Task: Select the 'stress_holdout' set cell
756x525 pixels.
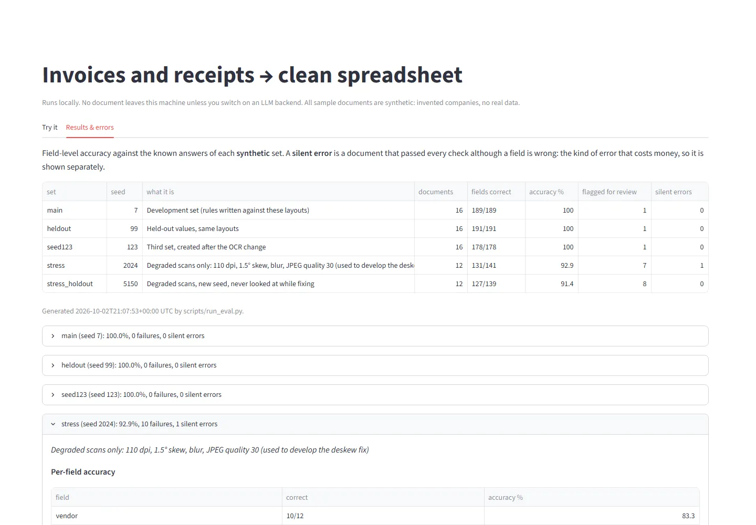Action: pyautogui.click(x=75, y=283)
